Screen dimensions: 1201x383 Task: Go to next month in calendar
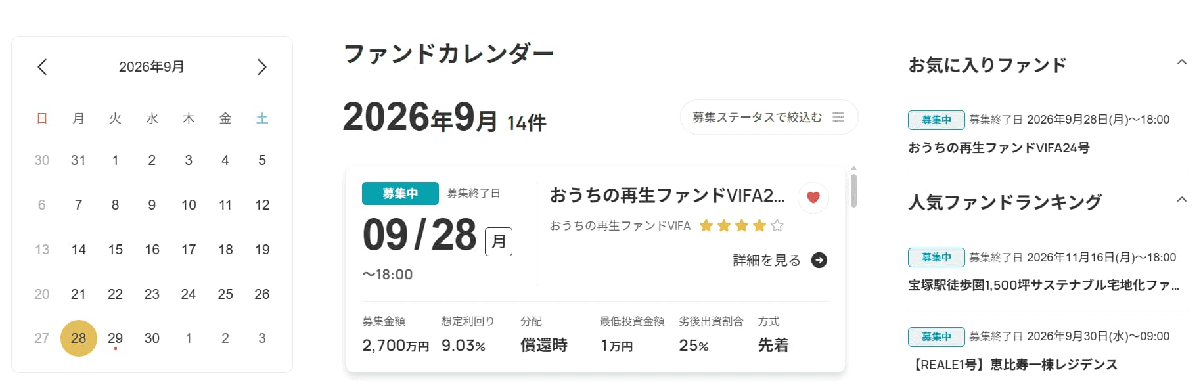pos(261,67)
